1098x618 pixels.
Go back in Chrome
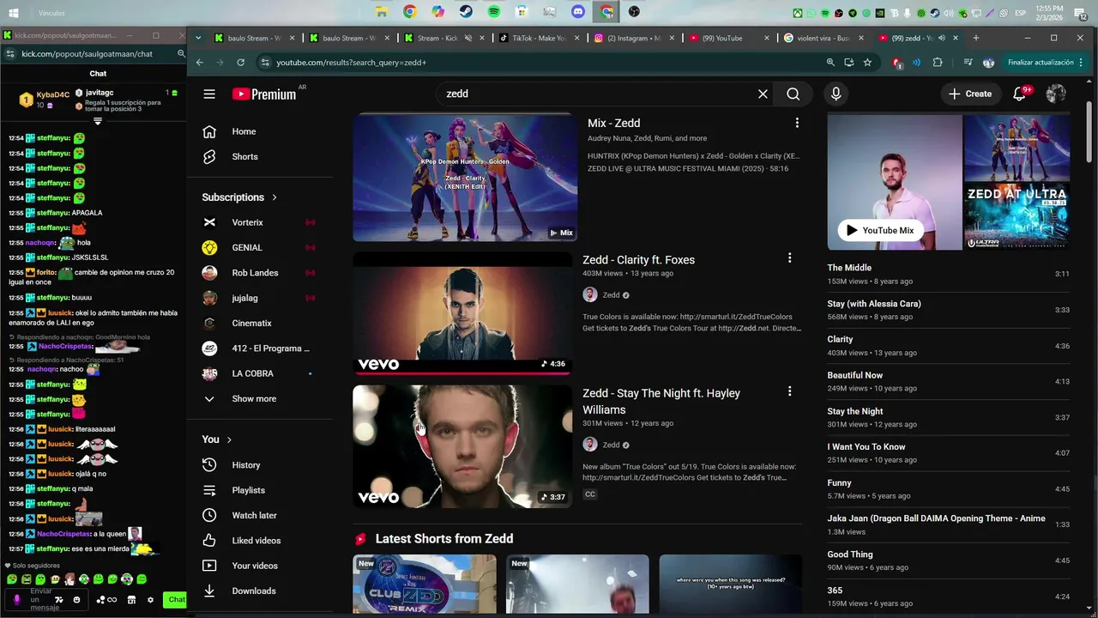[x=199, y=63]
